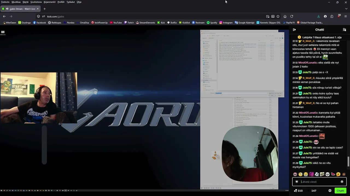This screenshot has width=350, height=196.
Task: Open the Duolingo bookmark
Action: pyautogui.click(x=25, y=23)
